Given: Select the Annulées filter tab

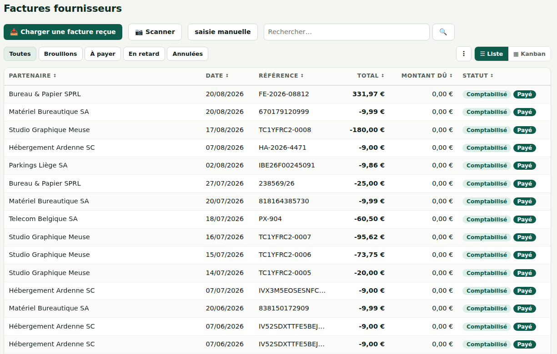Looking at the screenshot, I should [187, 54].
